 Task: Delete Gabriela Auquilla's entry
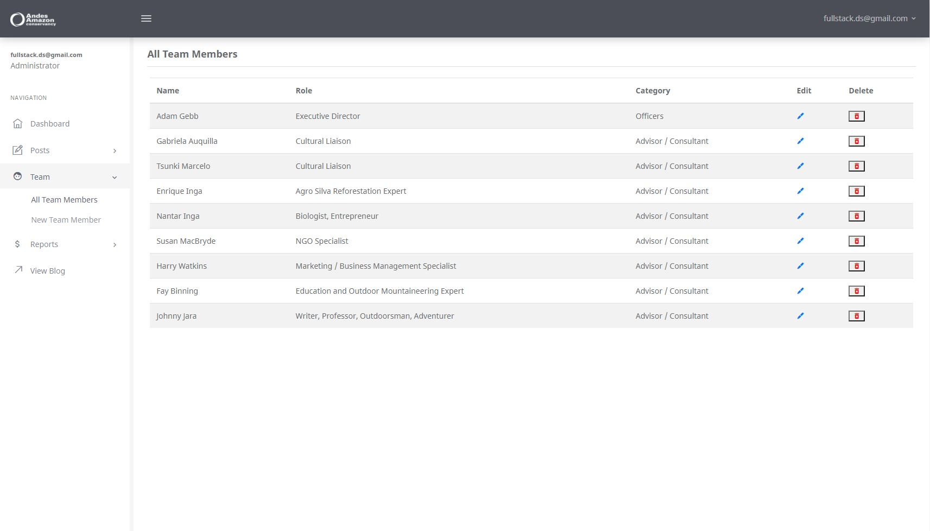(857, 141)
